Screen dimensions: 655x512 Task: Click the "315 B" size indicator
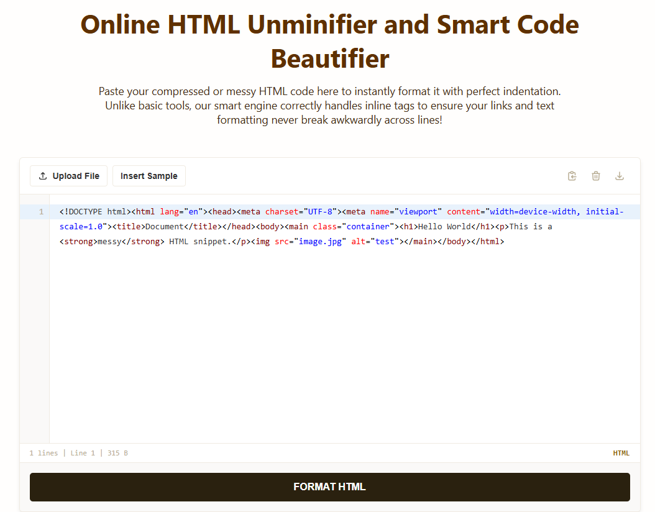click(117, 453)
